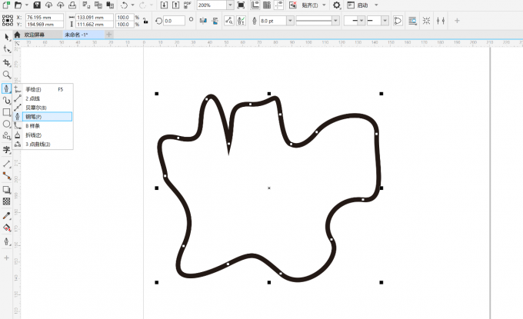Select the Artistic media tool
This screenshot has height=319, width=523.
pos(7,100)
